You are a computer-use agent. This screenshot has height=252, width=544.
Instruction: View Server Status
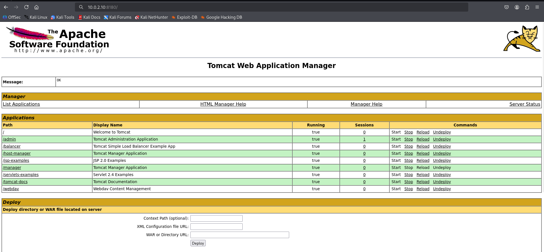tap(525, 104)
